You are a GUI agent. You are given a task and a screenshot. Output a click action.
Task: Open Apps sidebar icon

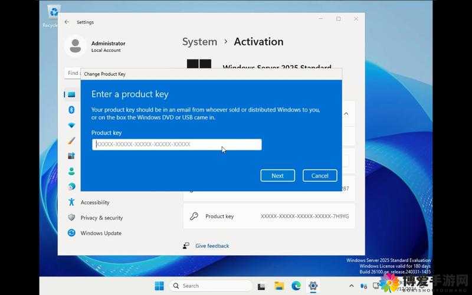[71, 156]
